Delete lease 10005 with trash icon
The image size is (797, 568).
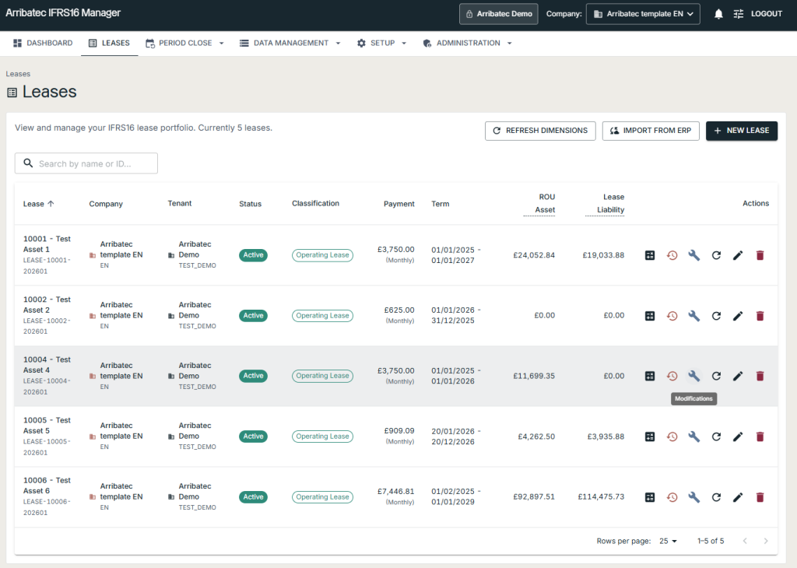point(760,437)
